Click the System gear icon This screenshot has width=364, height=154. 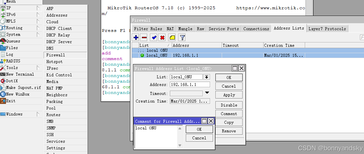pos(3,34)
